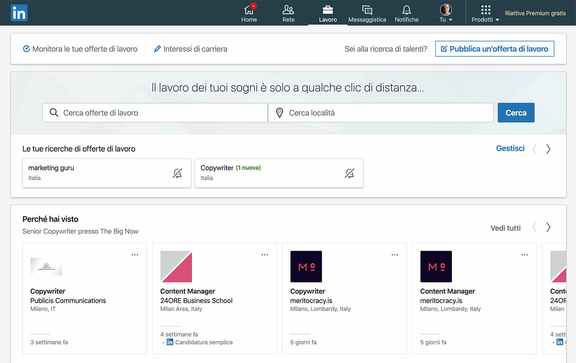The height and width of the screenshot is (363, 576).
Task: Open Rete network icon
Action: (288, 10)
